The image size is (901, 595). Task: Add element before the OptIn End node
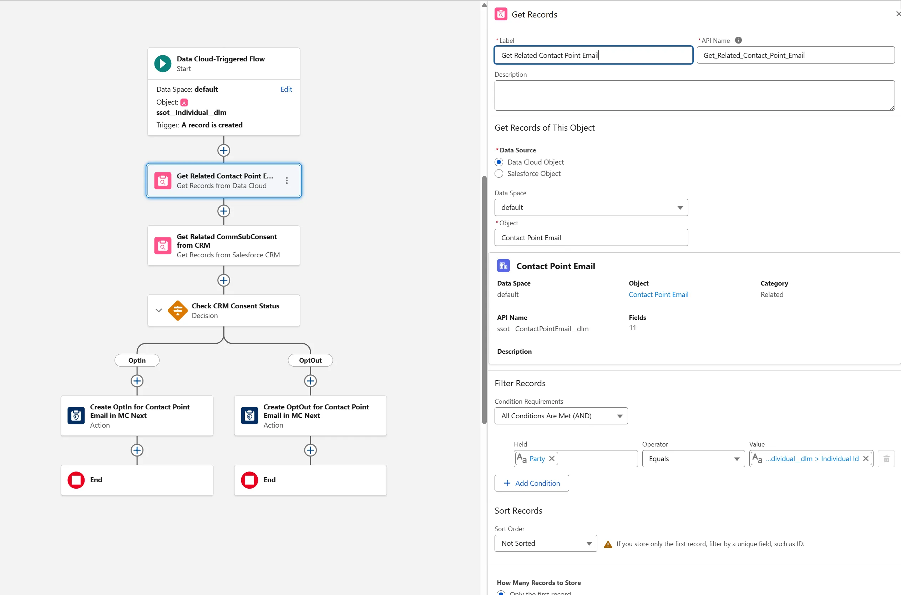pyautogui.click(x=137, y=450)
